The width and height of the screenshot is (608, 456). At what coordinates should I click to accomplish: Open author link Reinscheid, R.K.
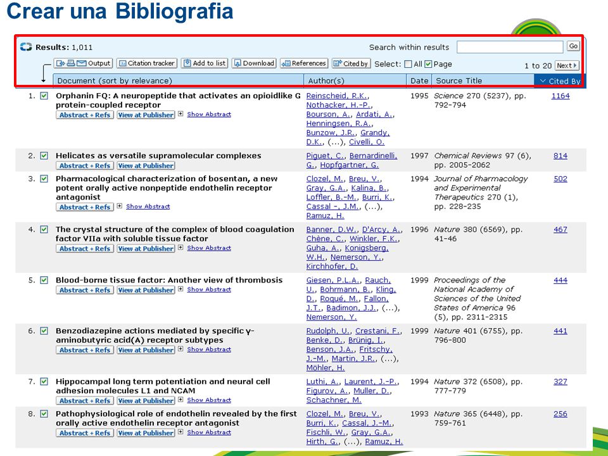pyautogui.click(x=338, y=96)
